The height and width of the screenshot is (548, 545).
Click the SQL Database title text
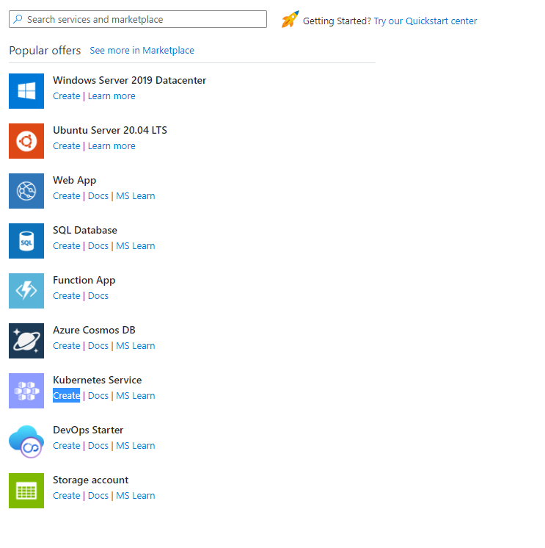tap(85, 231)
